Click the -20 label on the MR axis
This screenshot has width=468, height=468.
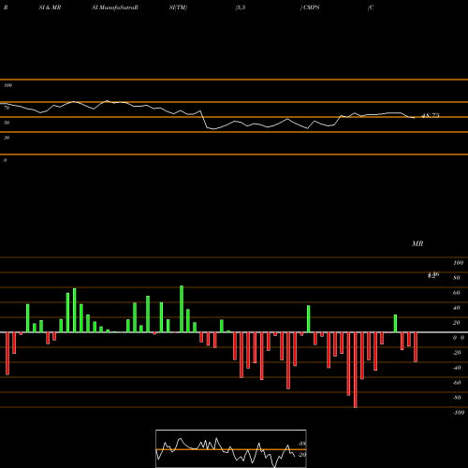pyautogui.click(x=457, y=353)
